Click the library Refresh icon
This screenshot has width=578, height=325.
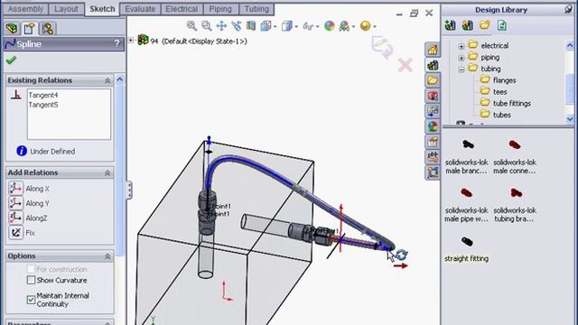[x=502, y=25]
